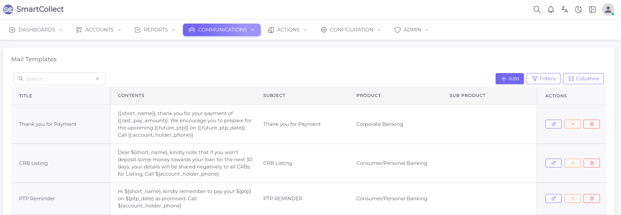This screenshot has width=621, height=215.
Task: Delete the PTP Reminder template
Action: [x=591, y=199]
